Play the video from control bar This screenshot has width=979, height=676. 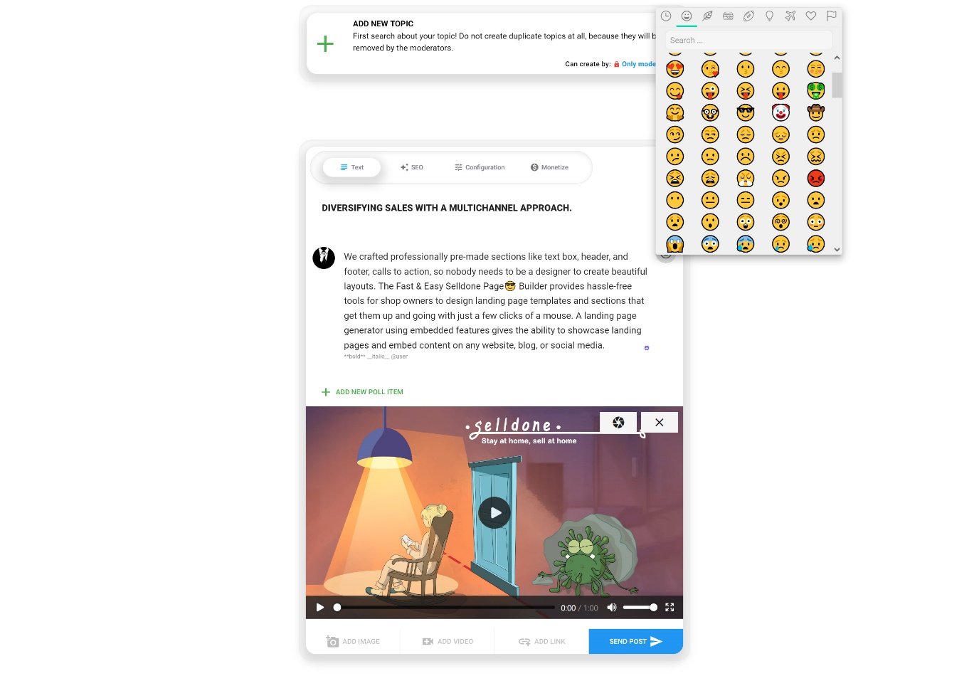click(x=320, y=608)
